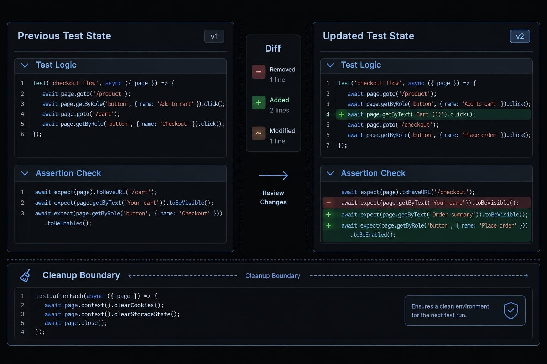Click the Review Changes arrow
This screenshot has height=364, width=547.
pos(273,175)
